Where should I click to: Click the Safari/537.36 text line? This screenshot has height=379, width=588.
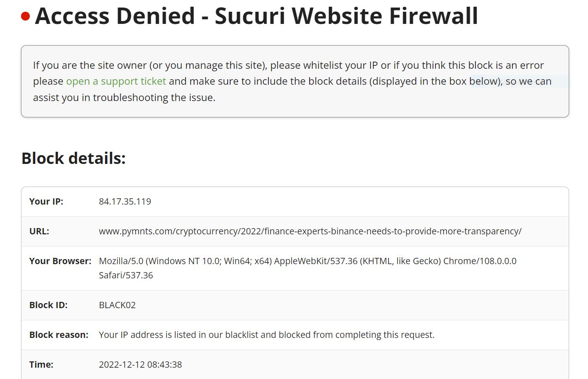click(x=126, y=275)
